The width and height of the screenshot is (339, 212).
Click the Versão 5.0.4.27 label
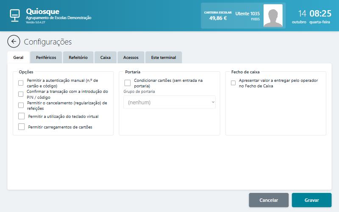point(36,22)
